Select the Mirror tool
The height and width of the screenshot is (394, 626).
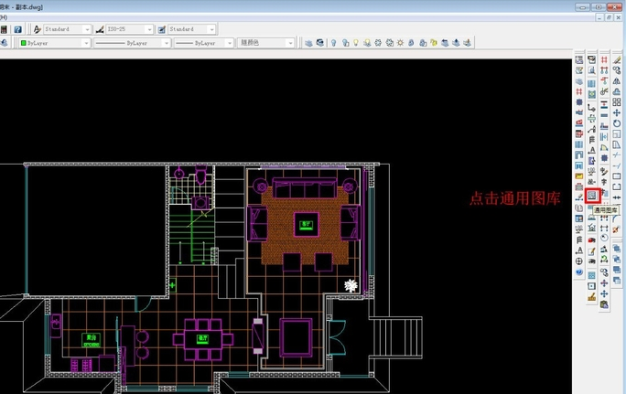(x=617, y=81)
